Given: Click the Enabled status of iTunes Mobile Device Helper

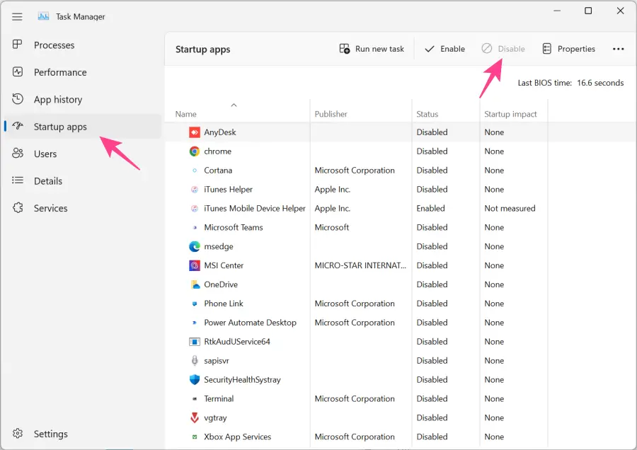Looking at the screenshot, I should (x=430, y=208).
